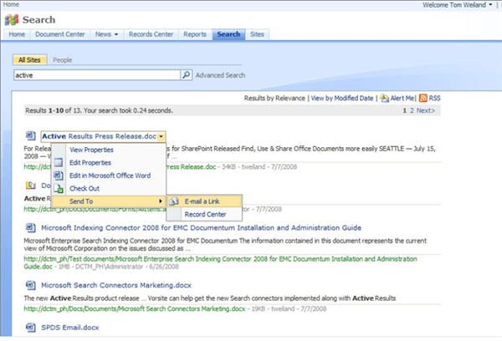Open Microsoft Indexing Connector 2008 Installation Guide title

coord(201,228)
